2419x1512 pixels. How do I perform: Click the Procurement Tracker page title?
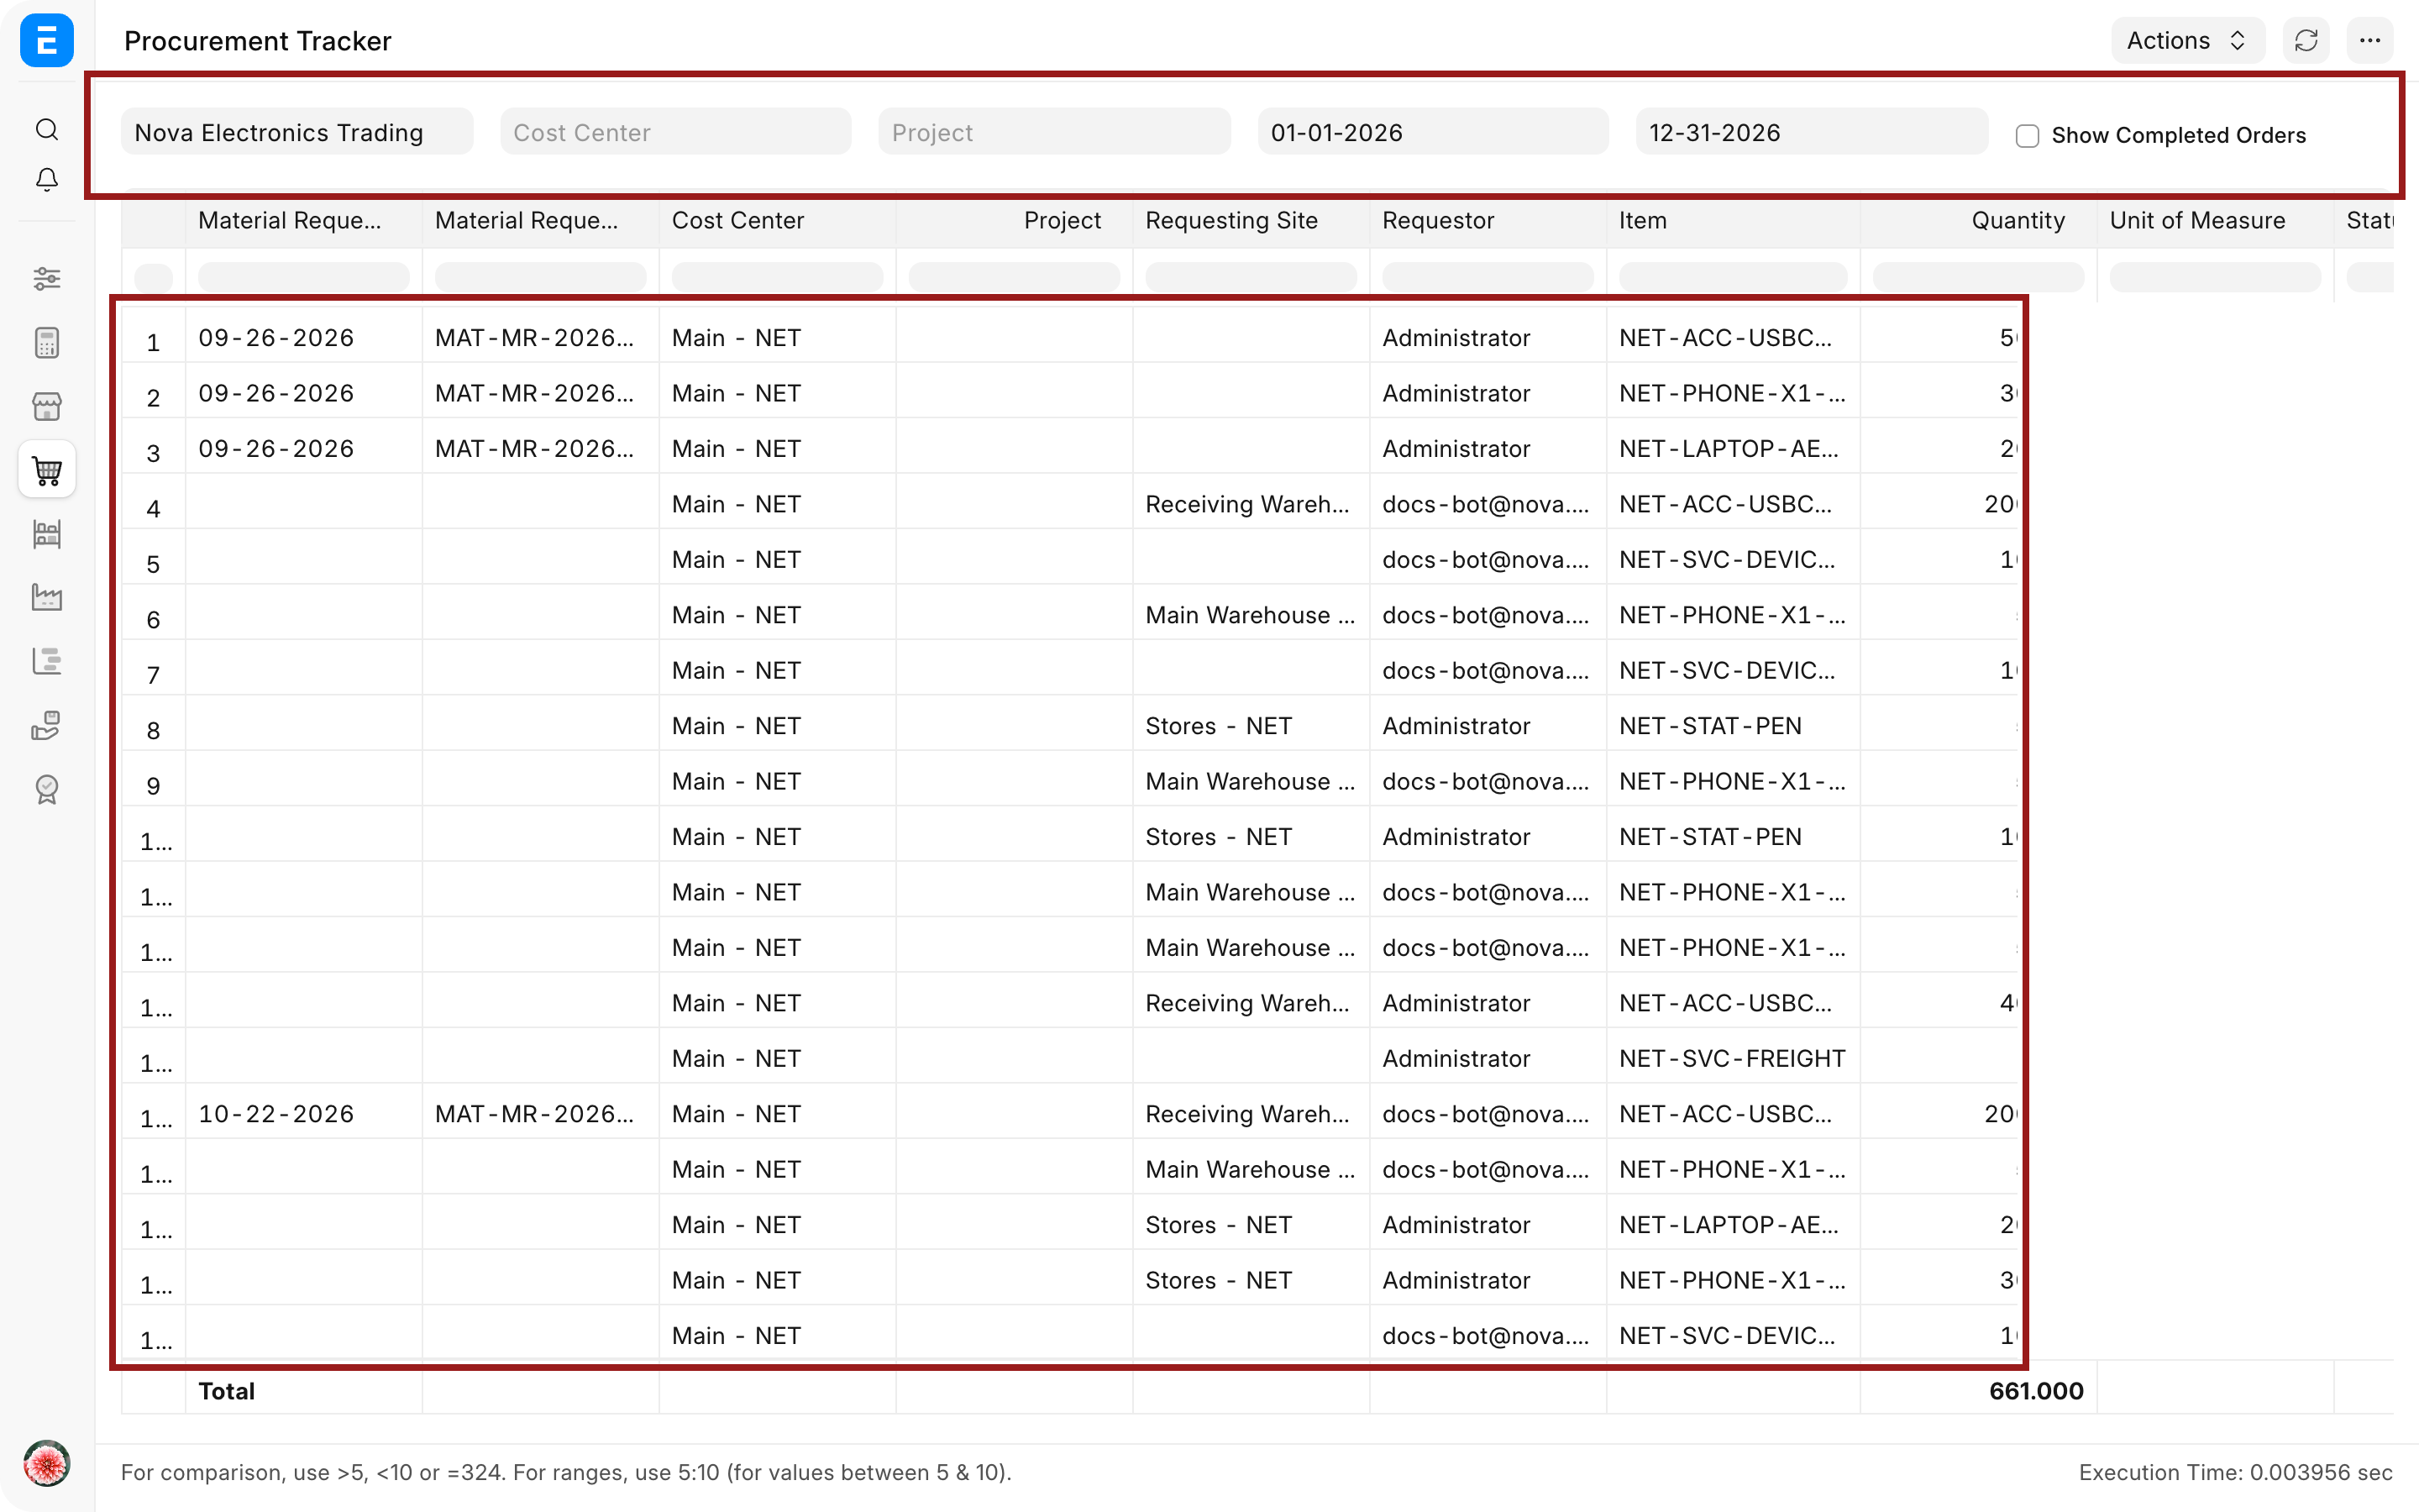[258, 40]
